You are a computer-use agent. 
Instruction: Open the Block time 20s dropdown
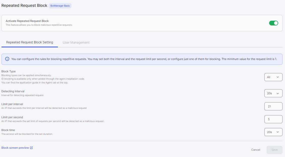click(x=273, y=132)
